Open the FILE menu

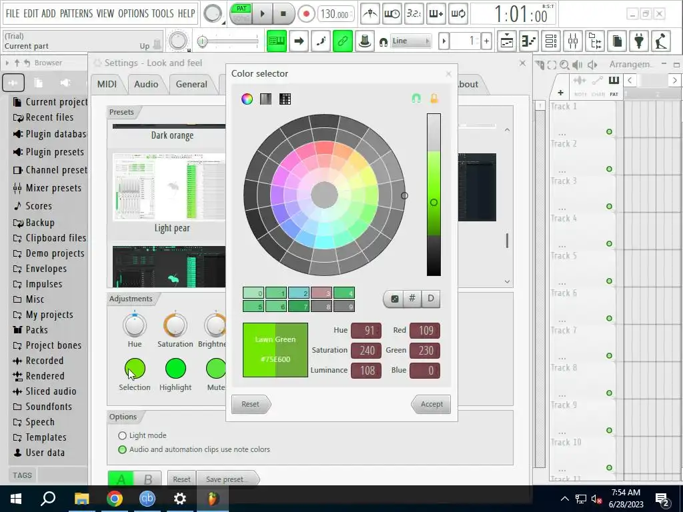(12, 13)
